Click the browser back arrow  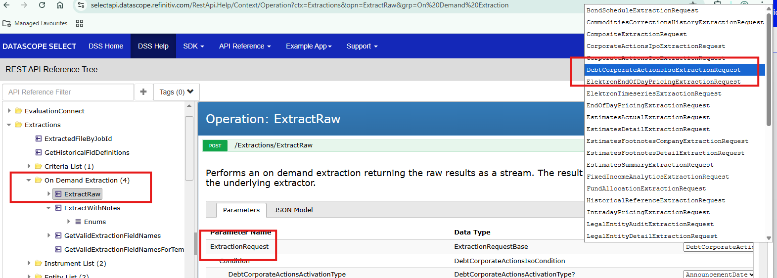coord(7,5)
